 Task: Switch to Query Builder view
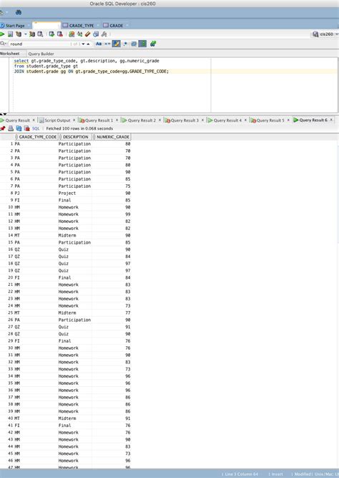(x=41, y=54)
